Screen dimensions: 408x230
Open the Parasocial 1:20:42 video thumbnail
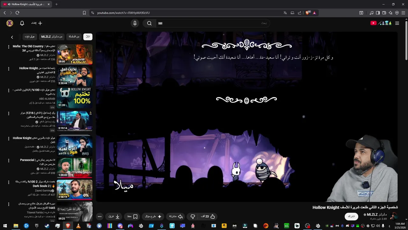pos(75,168)
